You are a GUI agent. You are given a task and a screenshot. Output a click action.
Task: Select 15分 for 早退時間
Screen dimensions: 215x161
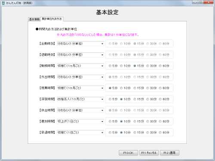[x=138, y=133]
